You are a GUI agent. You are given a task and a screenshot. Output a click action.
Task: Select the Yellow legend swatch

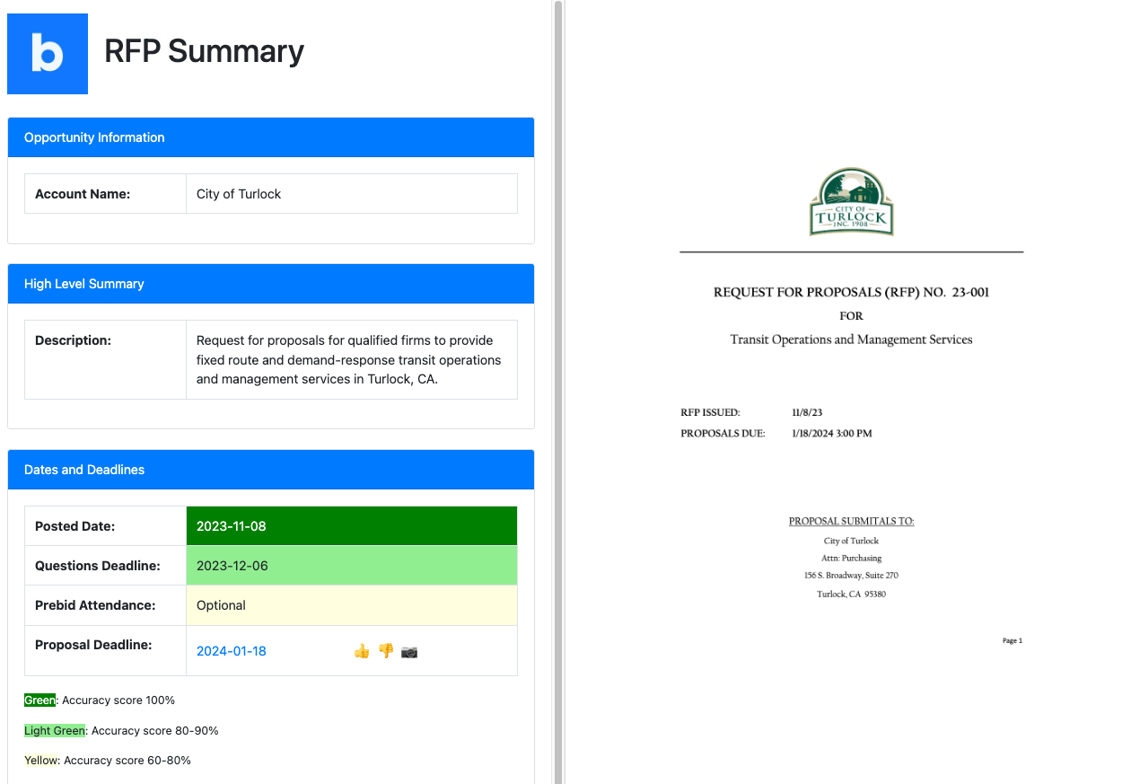[39, 760]
